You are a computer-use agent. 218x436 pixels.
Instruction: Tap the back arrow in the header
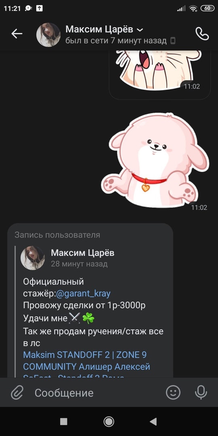[x=17, y=34]
